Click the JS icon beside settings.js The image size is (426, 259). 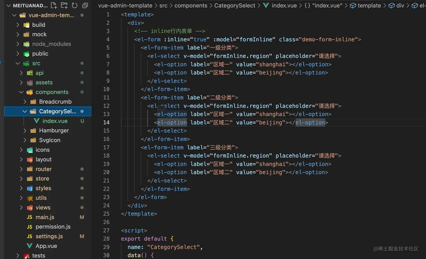click(x=30, y=236)
